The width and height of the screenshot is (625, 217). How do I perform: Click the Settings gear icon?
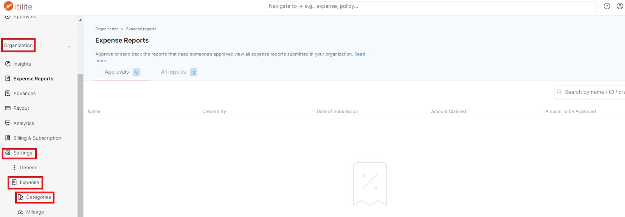click(7, 153)
